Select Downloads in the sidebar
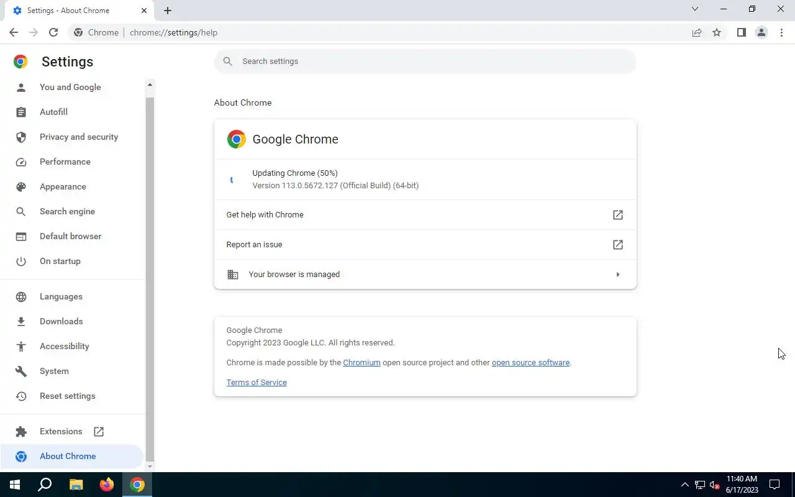 [x=61, y=321]
